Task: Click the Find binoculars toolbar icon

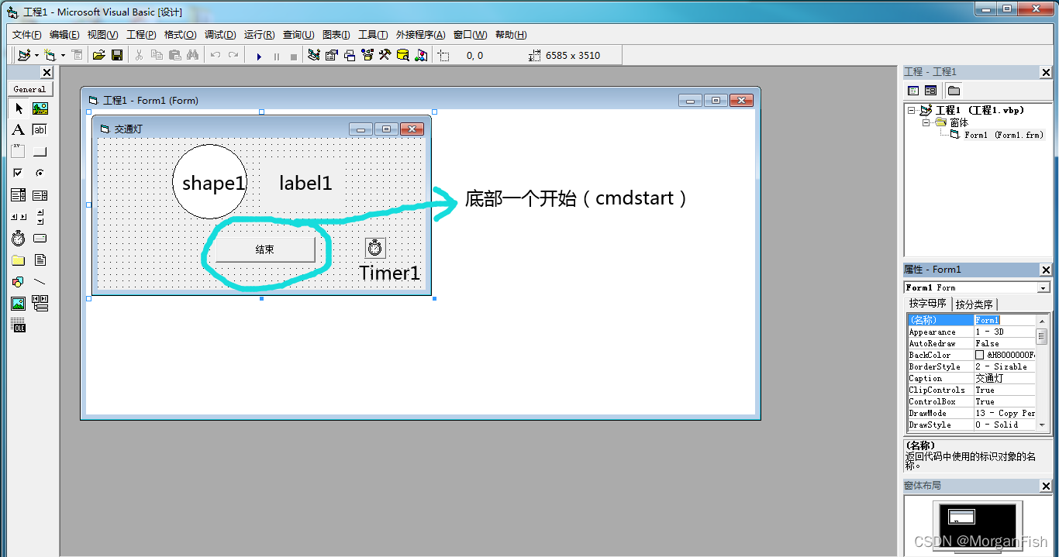Action: coord(192,55)
